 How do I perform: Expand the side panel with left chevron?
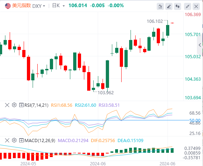click(x=200, y=45)
